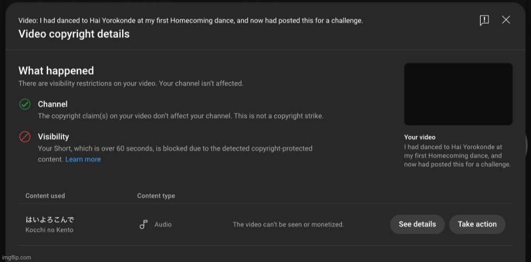531x262 pixels.
Task: Click the Content type column header
Action: [x=156, y=195]
